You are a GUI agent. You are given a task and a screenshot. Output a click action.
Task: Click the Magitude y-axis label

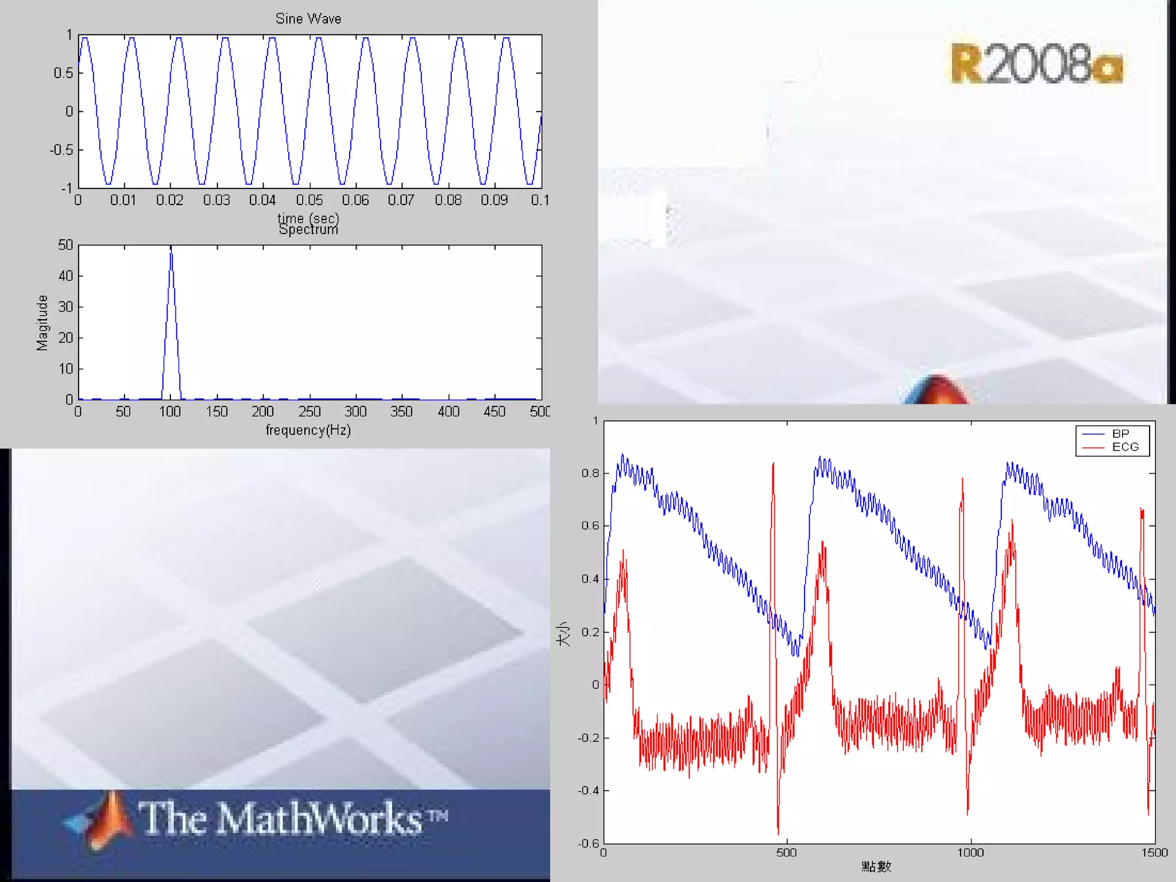42,323
